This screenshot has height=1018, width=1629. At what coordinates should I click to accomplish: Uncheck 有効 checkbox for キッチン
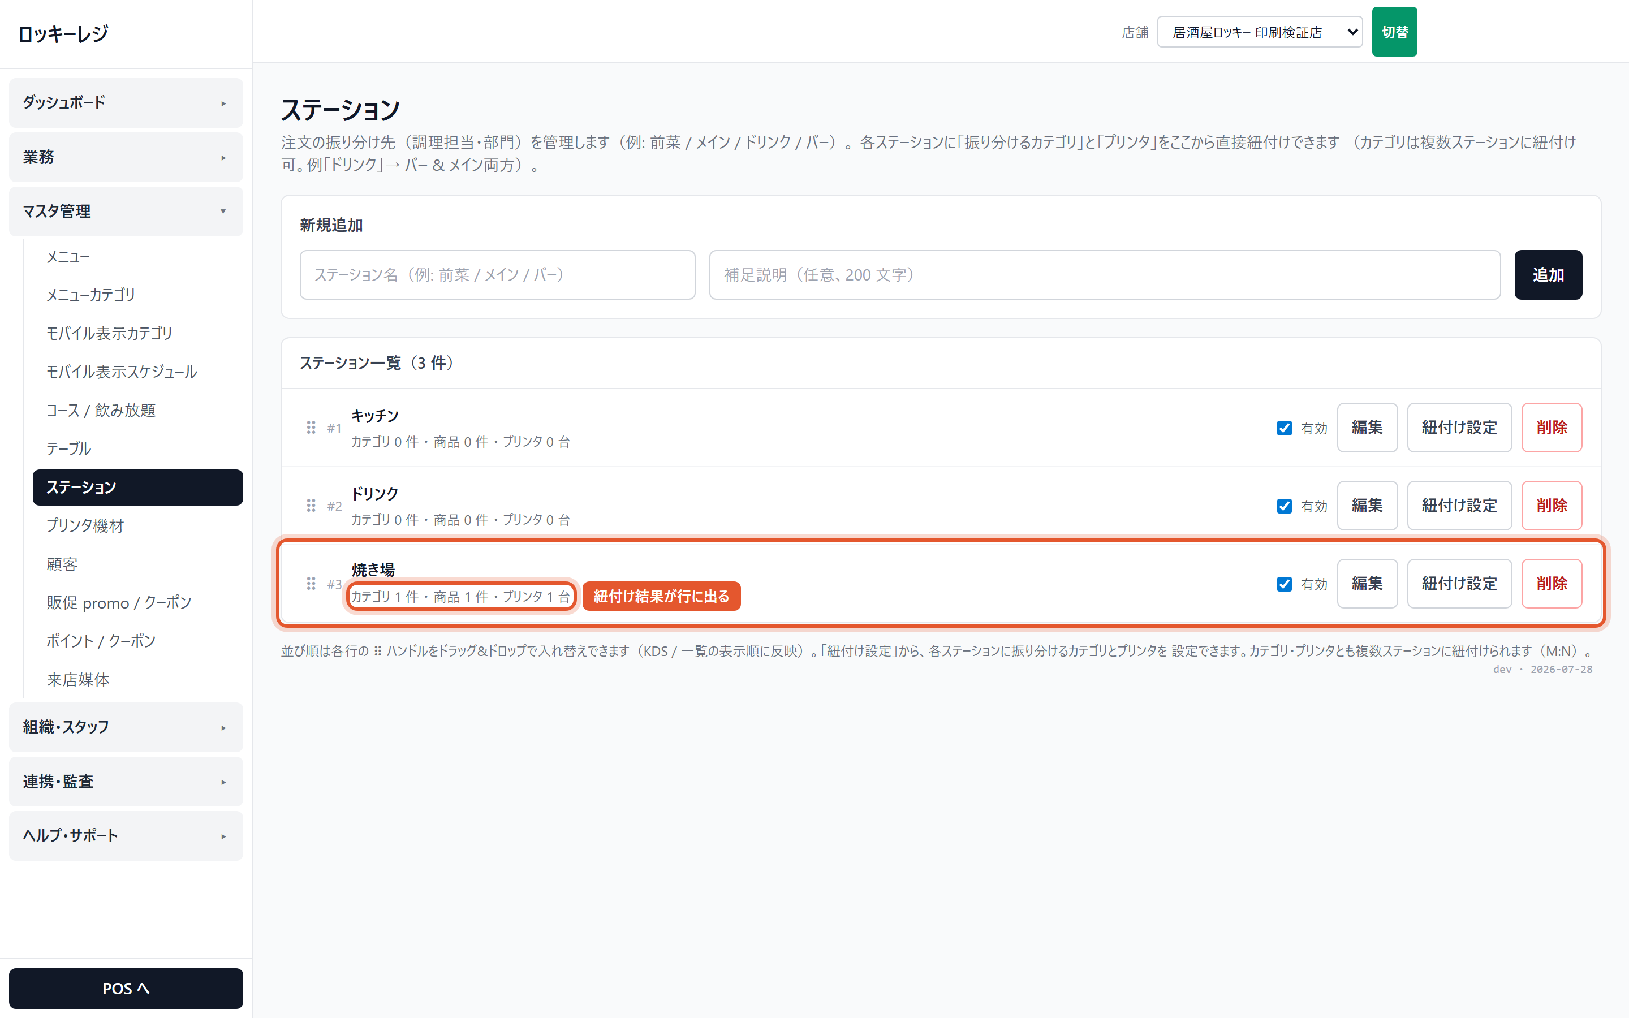pyautogui.click(x=1283, y=428)
